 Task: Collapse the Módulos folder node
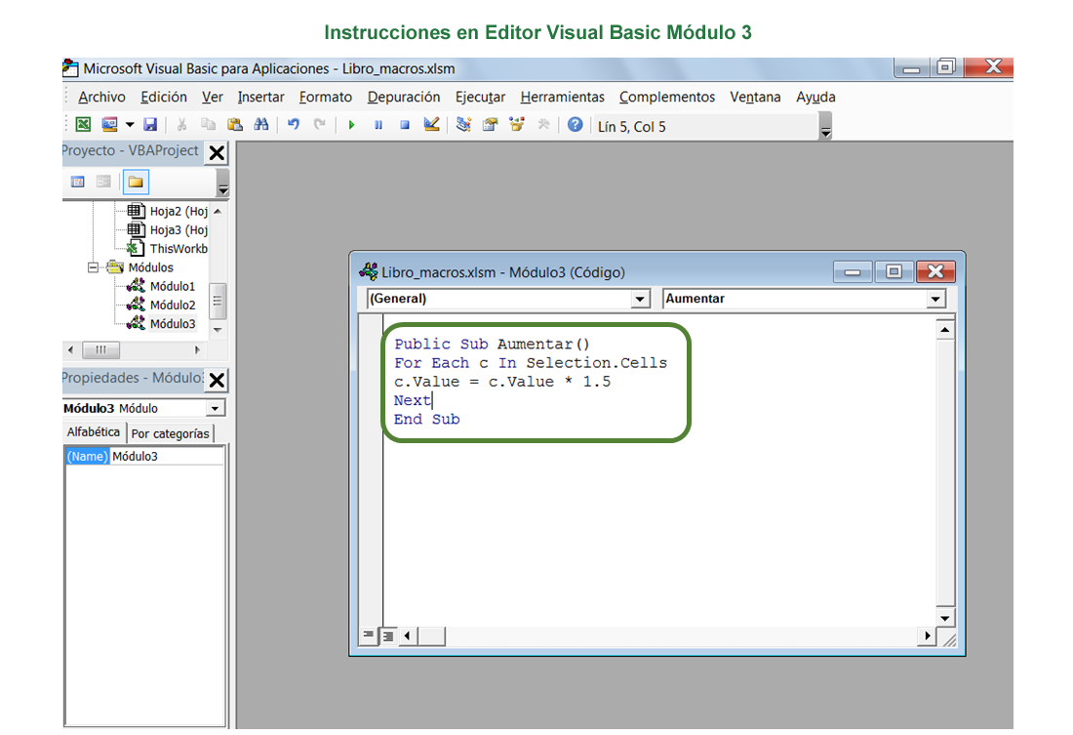coord(93,267)
